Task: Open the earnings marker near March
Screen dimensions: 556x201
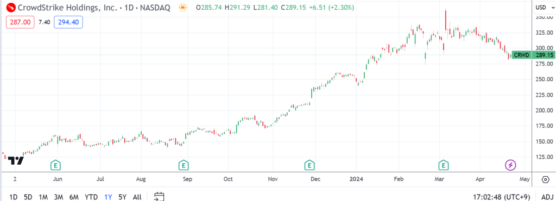Action: coord(443,165)
